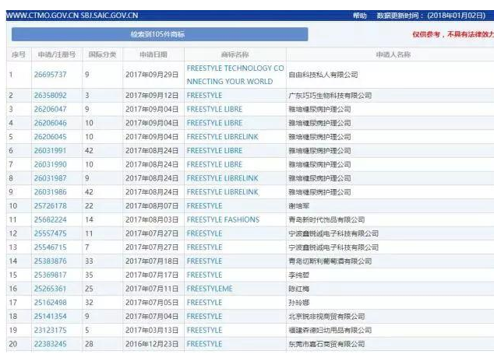Open registration number 26031987
The image size is (494, 354).
(50, 178)
